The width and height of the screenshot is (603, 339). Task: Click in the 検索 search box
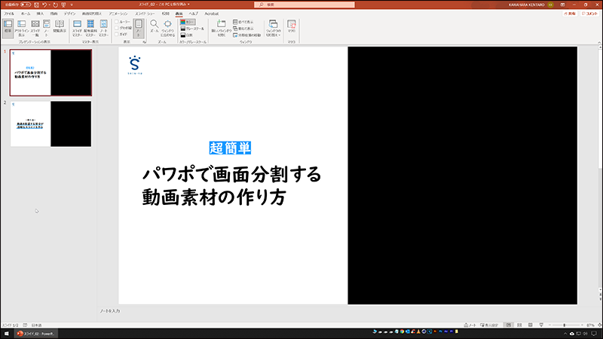[305, 5]
